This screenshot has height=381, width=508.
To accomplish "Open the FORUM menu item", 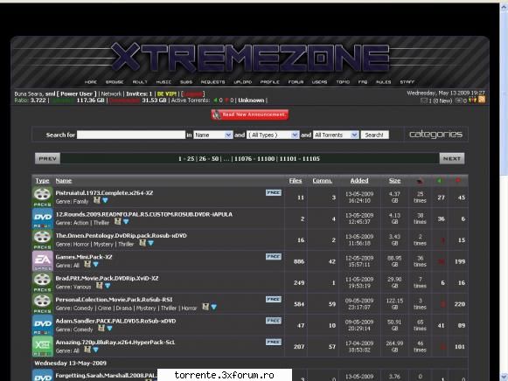I will (x=296, y=82).
